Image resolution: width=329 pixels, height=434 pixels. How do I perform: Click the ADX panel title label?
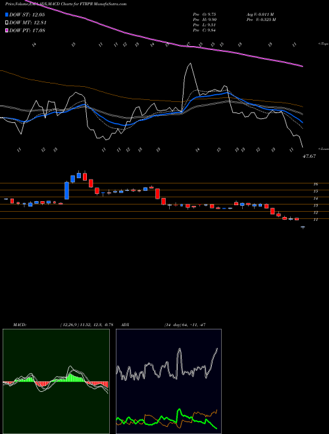point(125,325)
